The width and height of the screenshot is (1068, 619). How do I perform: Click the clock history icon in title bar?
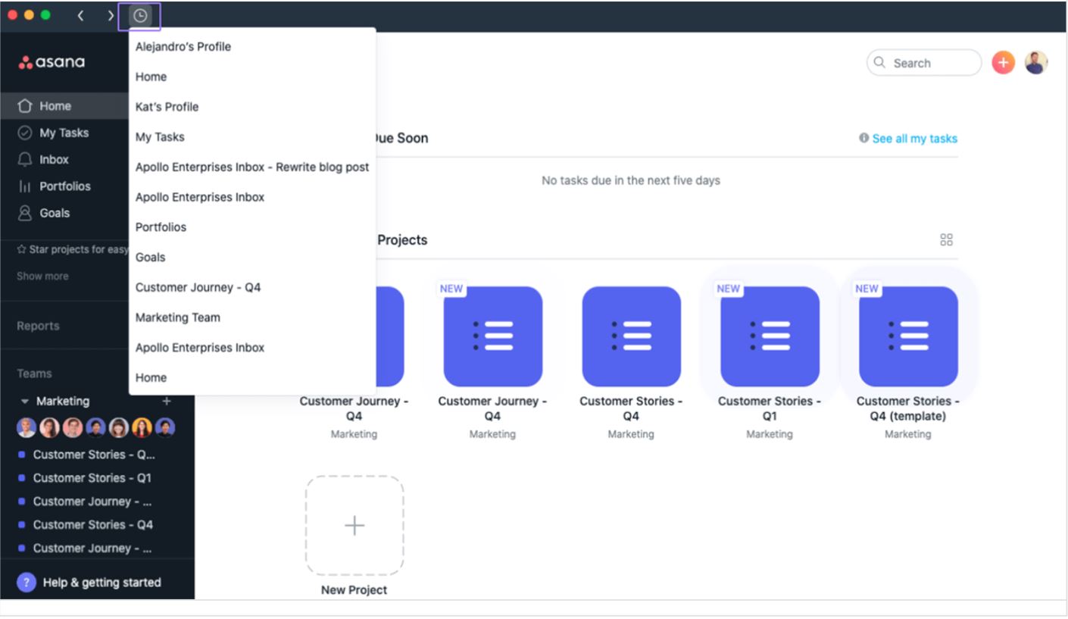140,15
